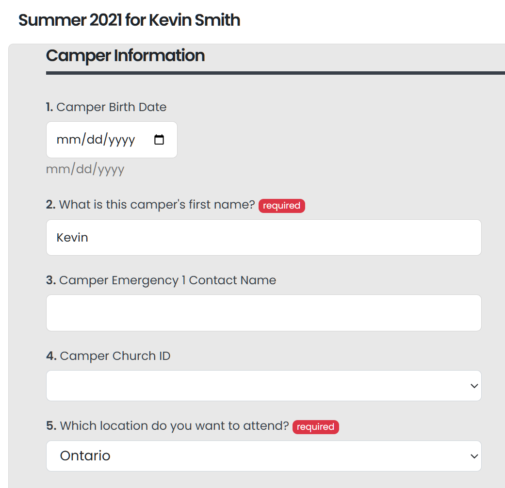Viewport: 505px width, 488px height.
Task: Click the chevron on the location dropdown
Action: tap(473, 456)
